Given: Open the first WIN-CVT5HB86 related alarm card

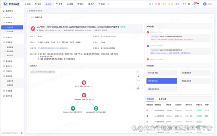Looking at the screenshot, I should click(x=179, y=38).
